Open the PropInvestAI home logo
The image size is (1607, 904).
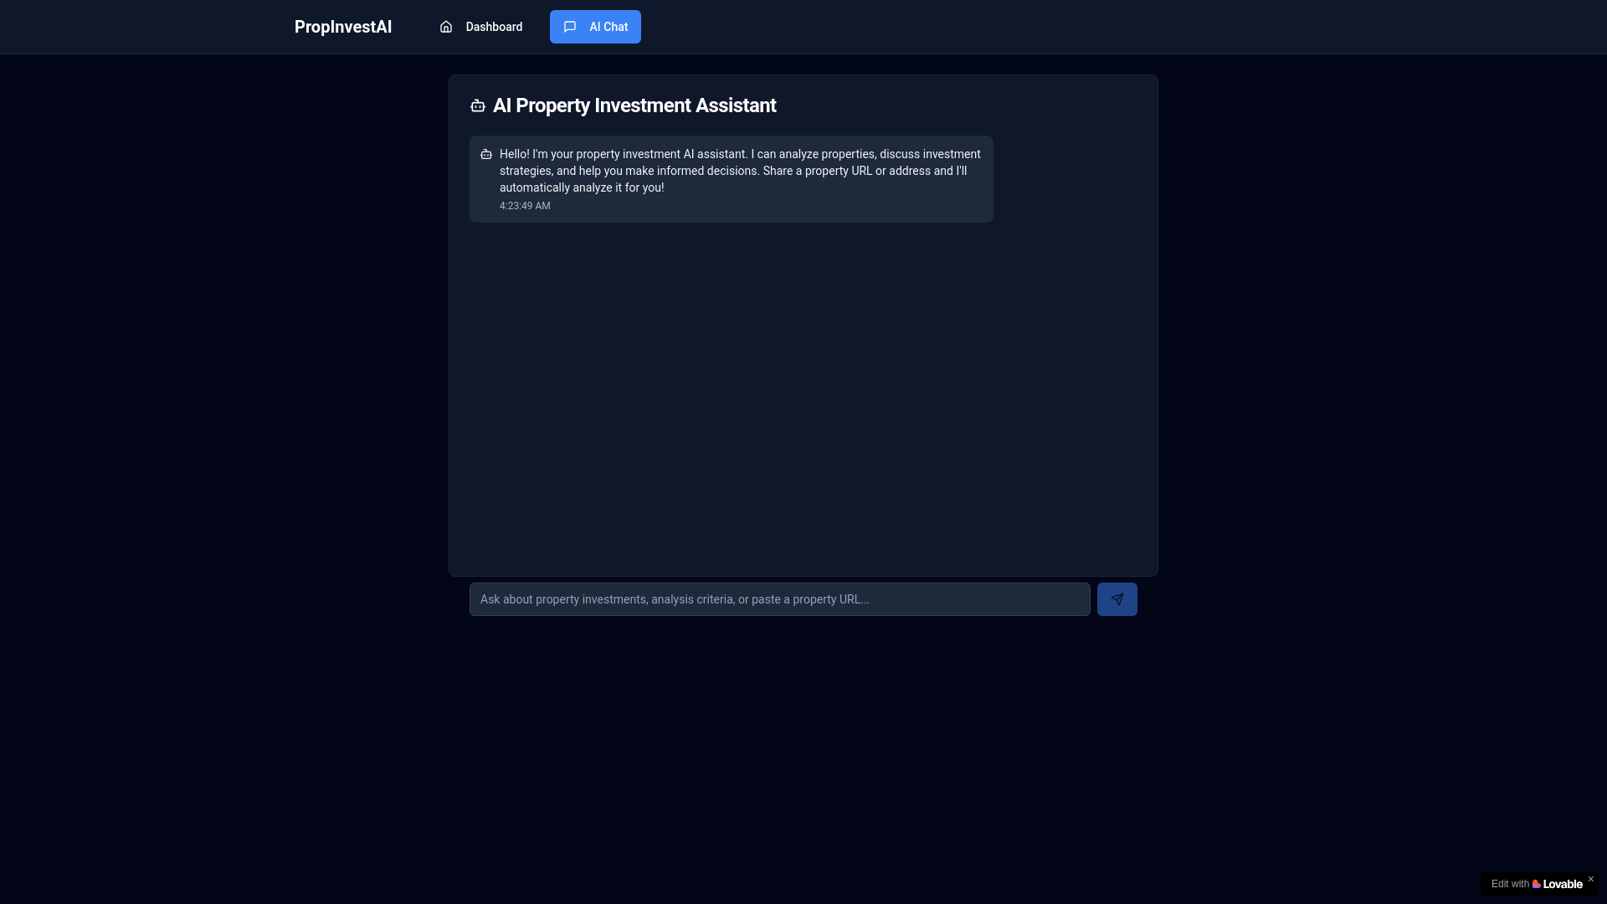pyautogui.click(x=343, y=27)
